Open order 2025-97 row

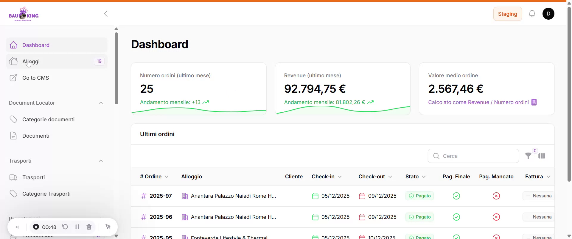161,196
